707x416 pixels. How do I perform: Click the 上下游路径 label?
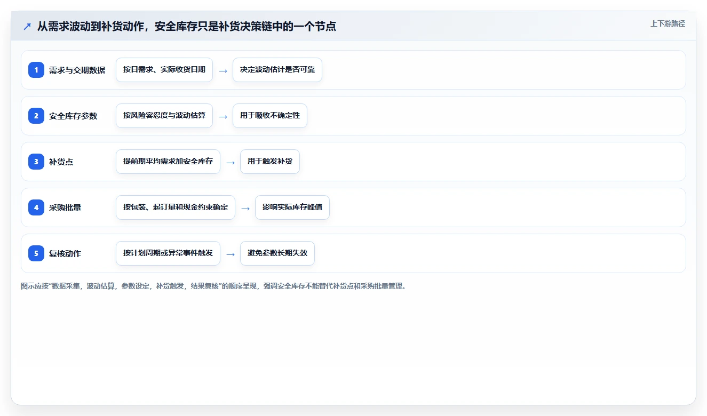pyautogui.click(x=668, y=23)
